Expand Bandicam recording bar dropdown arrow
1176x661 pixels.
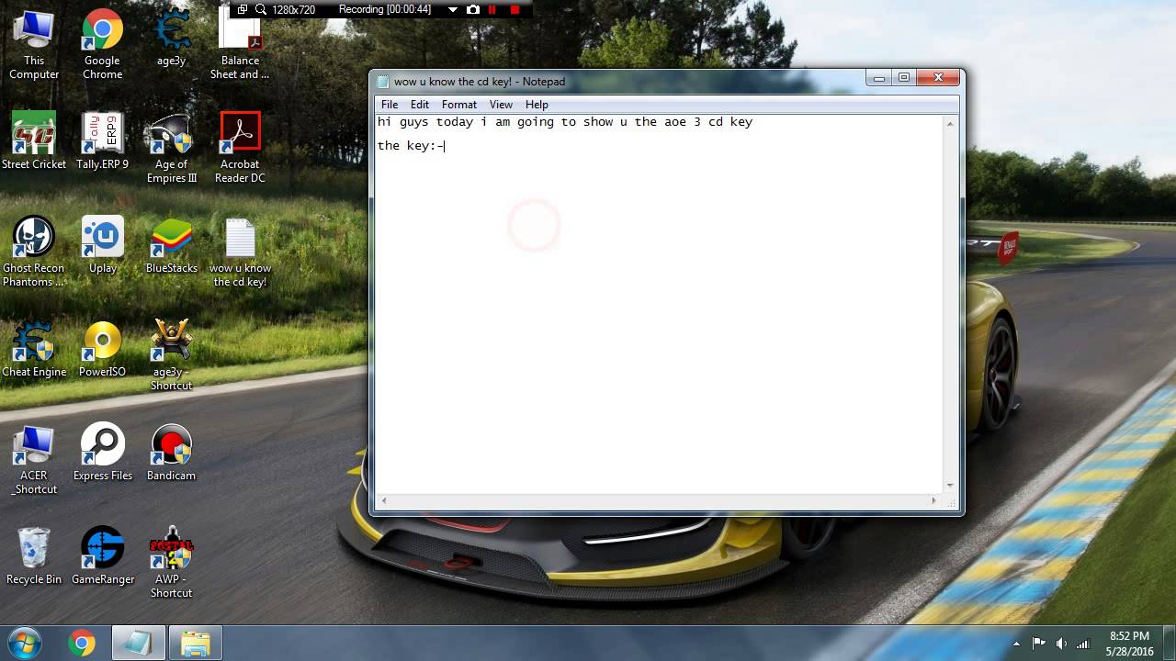(x=452, y=9)
